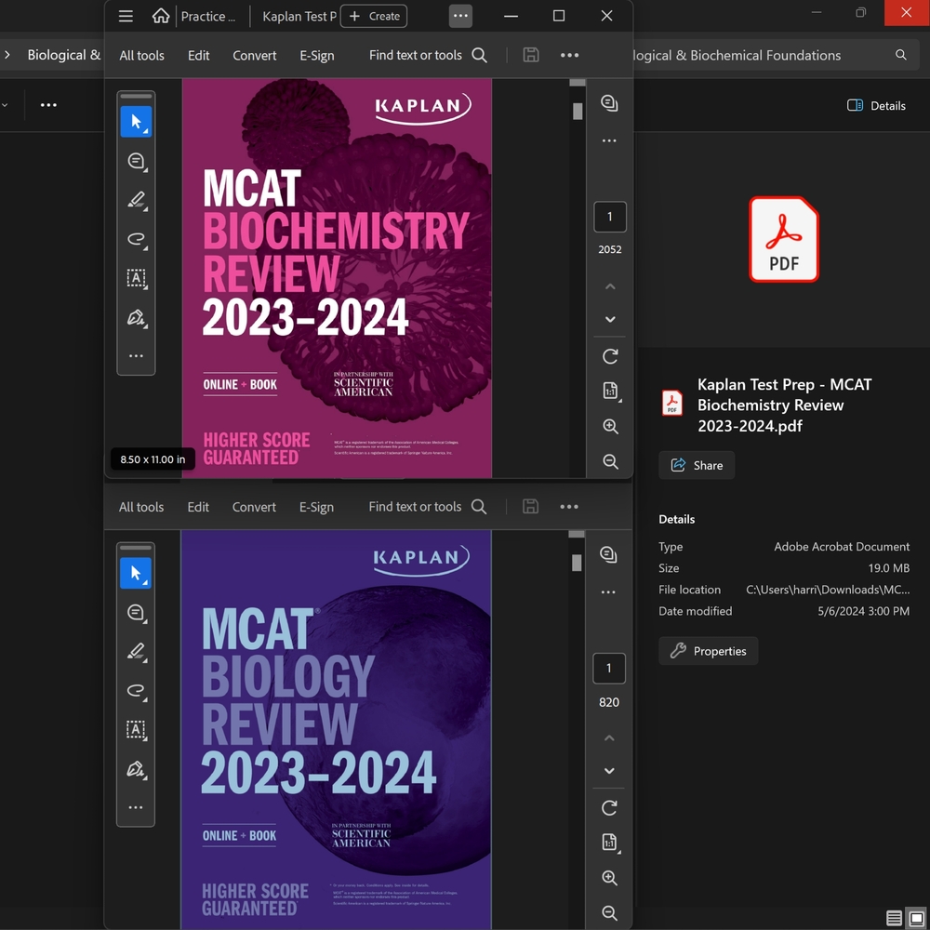This screenshot has height=930, width=930.
Task: Switch to the Kaplan Test P tab
Action: (x=299, y=16)
